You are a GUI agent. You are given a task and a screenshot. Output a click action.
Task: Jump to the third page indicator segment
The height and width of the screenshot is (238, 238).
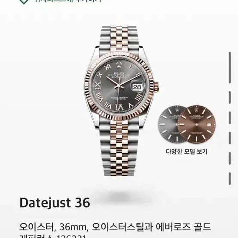click(230, 118)
